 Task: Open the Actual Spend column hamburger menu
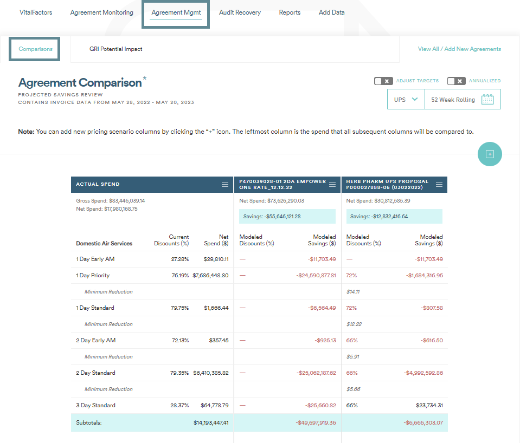(x=224, y=184)
